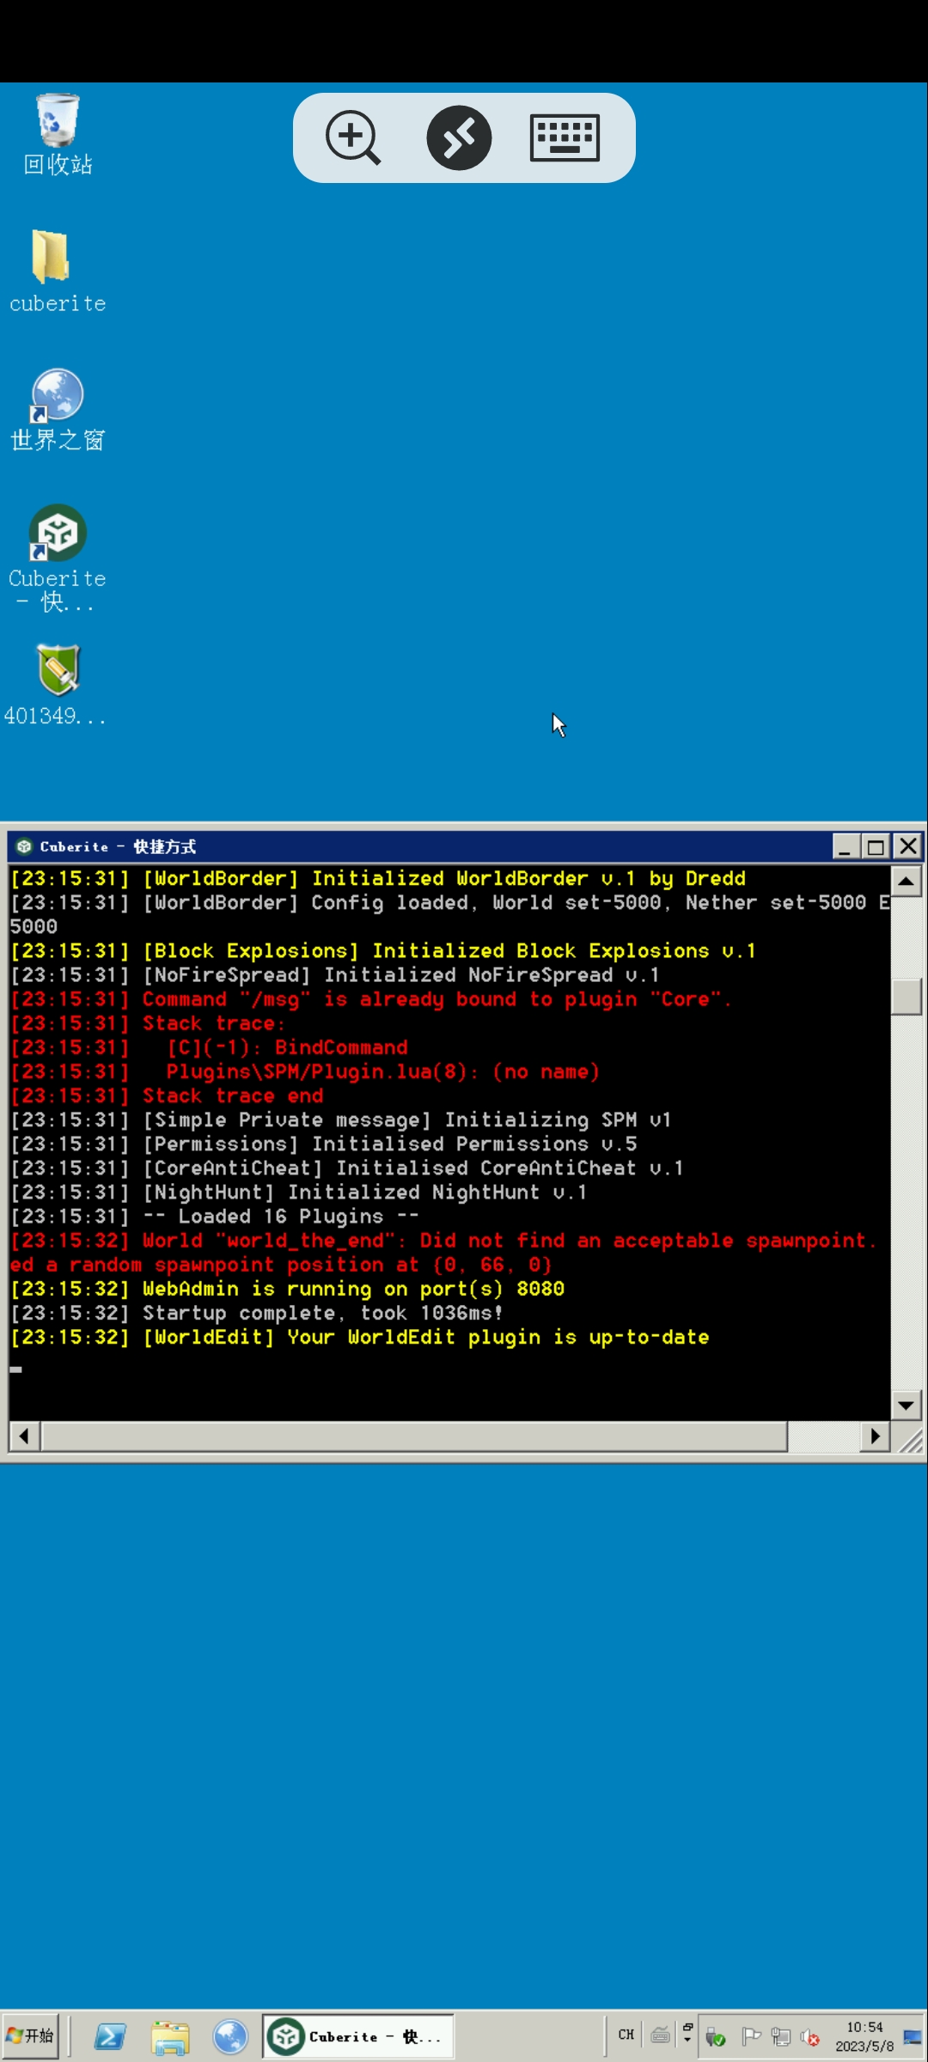Viewport: 928px width, 2062px height.
Task: Click console vertical scrollbar down arrow
Action: click(x=906, y=1406)
